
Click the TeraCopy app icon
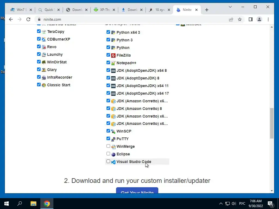(x=44, y=32)
